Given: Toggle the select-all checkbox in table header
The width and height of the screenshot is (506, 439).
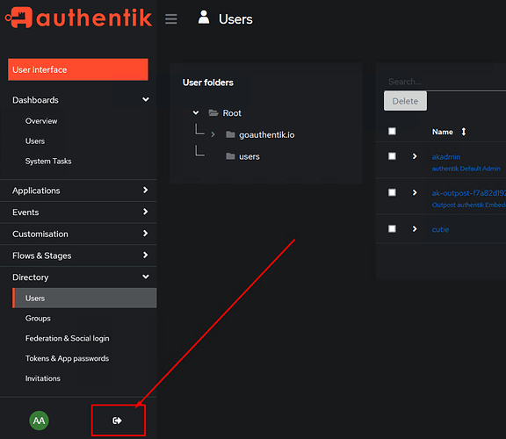Looking at the screenshot, I should [x=392, y=132].
